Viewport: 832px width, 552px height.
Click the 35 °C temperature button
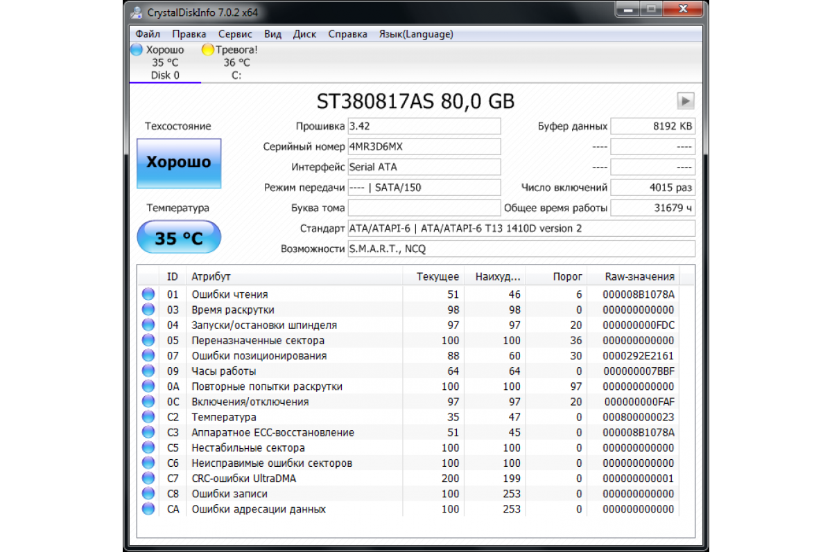pyautogui.click(x=179, y=238)
